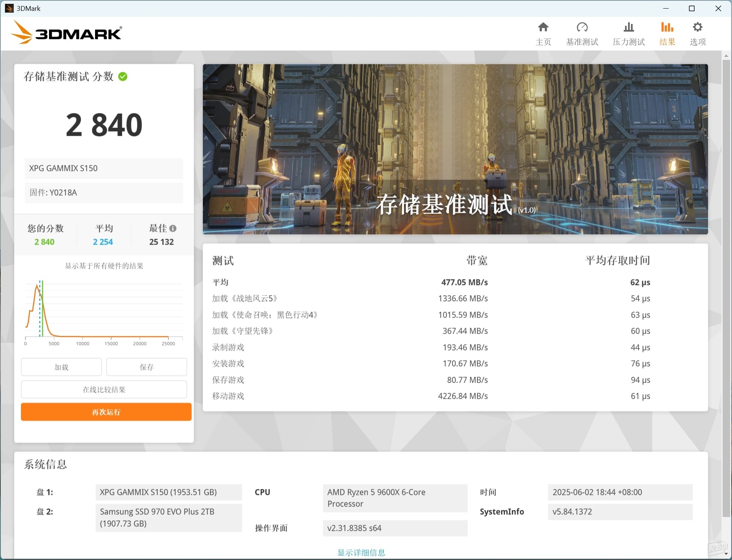Image resolution: width=732 pixels, height=560 pixels.
Task: Click the 平均 score 2 254
Action: pyautogui.click(x=103, y=242)
